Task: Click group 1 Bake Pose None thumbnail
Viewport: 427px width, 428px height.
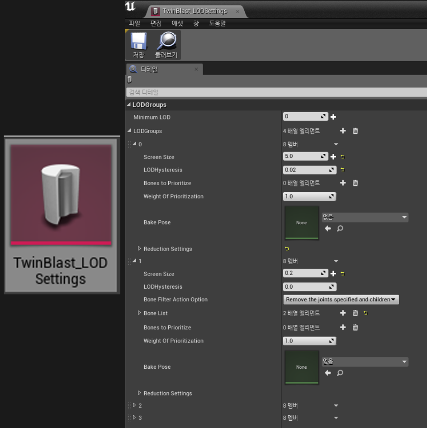Action: pyautogui.click(x=302, y=367)
